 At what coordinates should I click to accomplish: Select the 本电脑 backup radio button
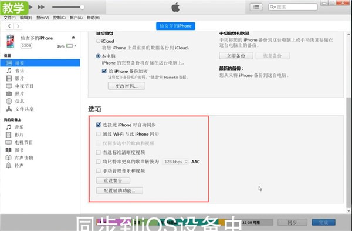98,56
